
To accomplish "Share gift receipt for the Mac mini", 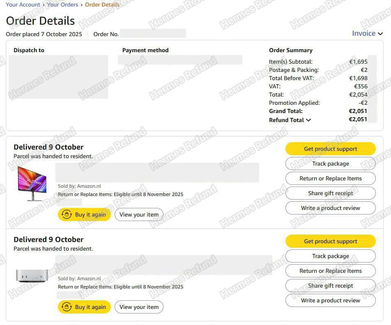I will [x=330, y=286].
